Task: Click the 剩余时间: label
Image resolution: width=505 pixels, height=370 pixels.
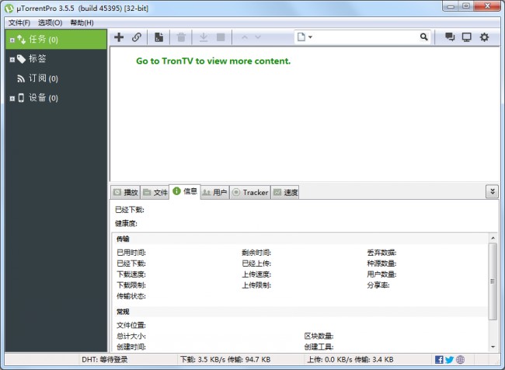Action: pyautogui.click(x=256, y=253)
